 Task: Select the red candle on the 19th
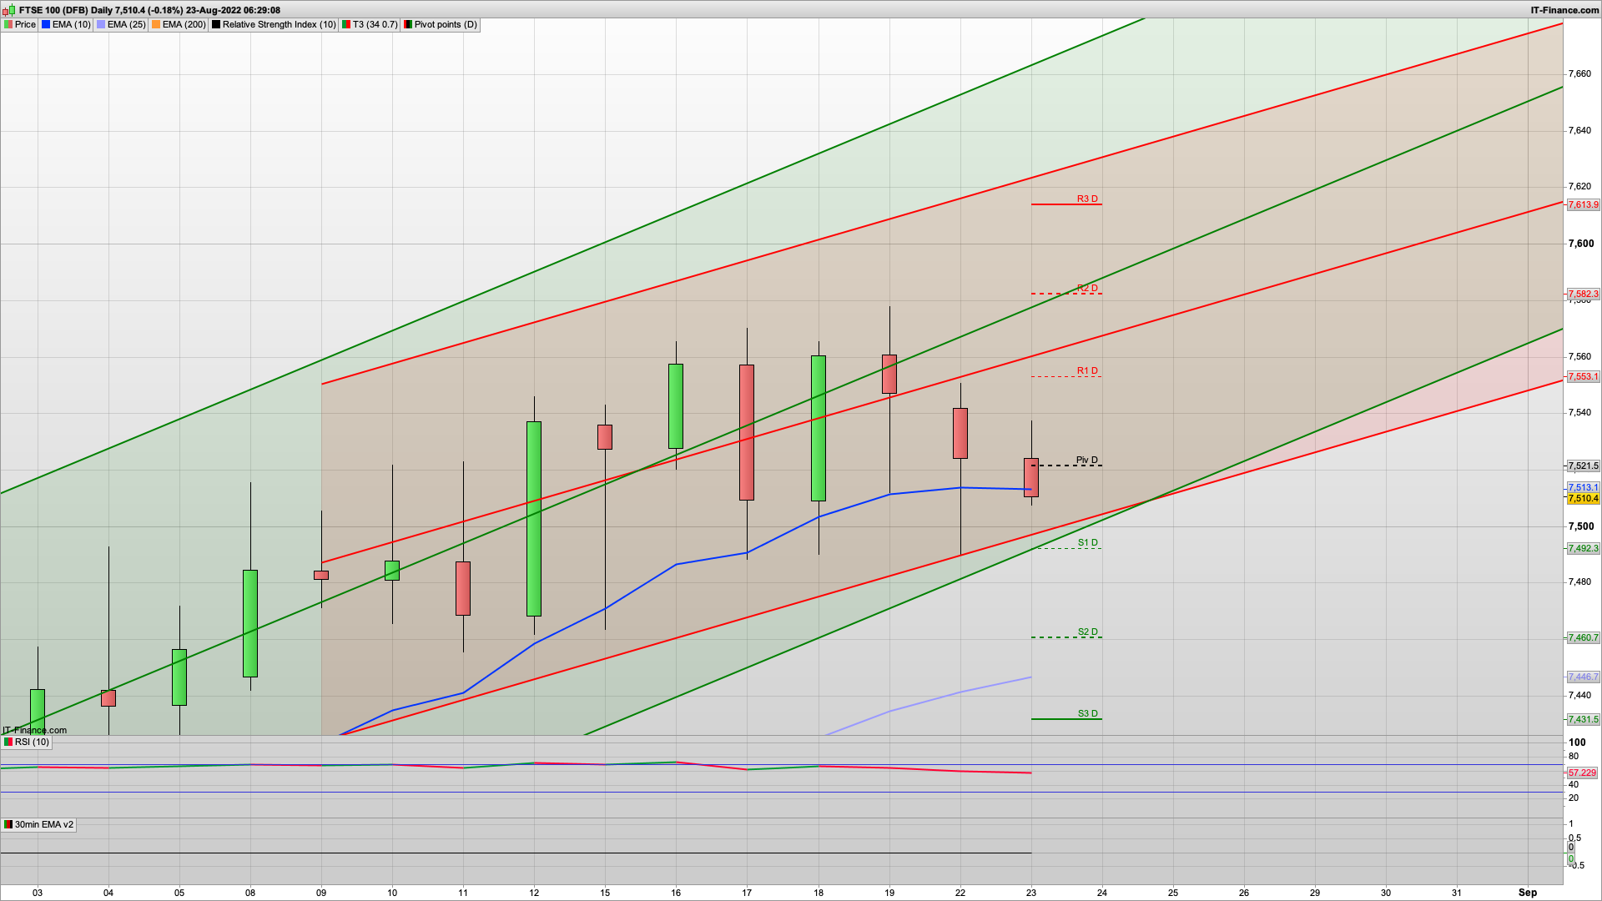coord(889,374)
